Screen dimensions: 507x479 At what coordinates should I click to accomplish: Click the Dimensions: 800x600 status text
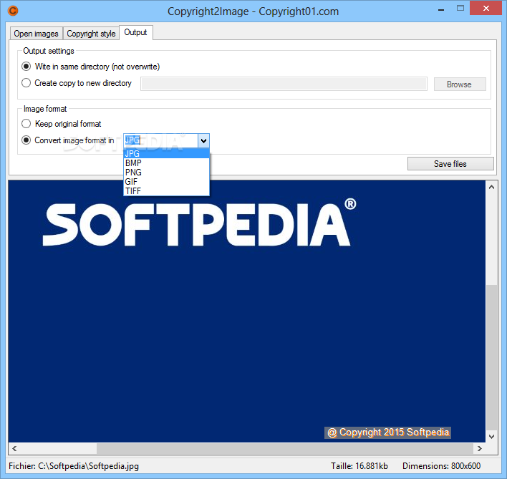441,465
